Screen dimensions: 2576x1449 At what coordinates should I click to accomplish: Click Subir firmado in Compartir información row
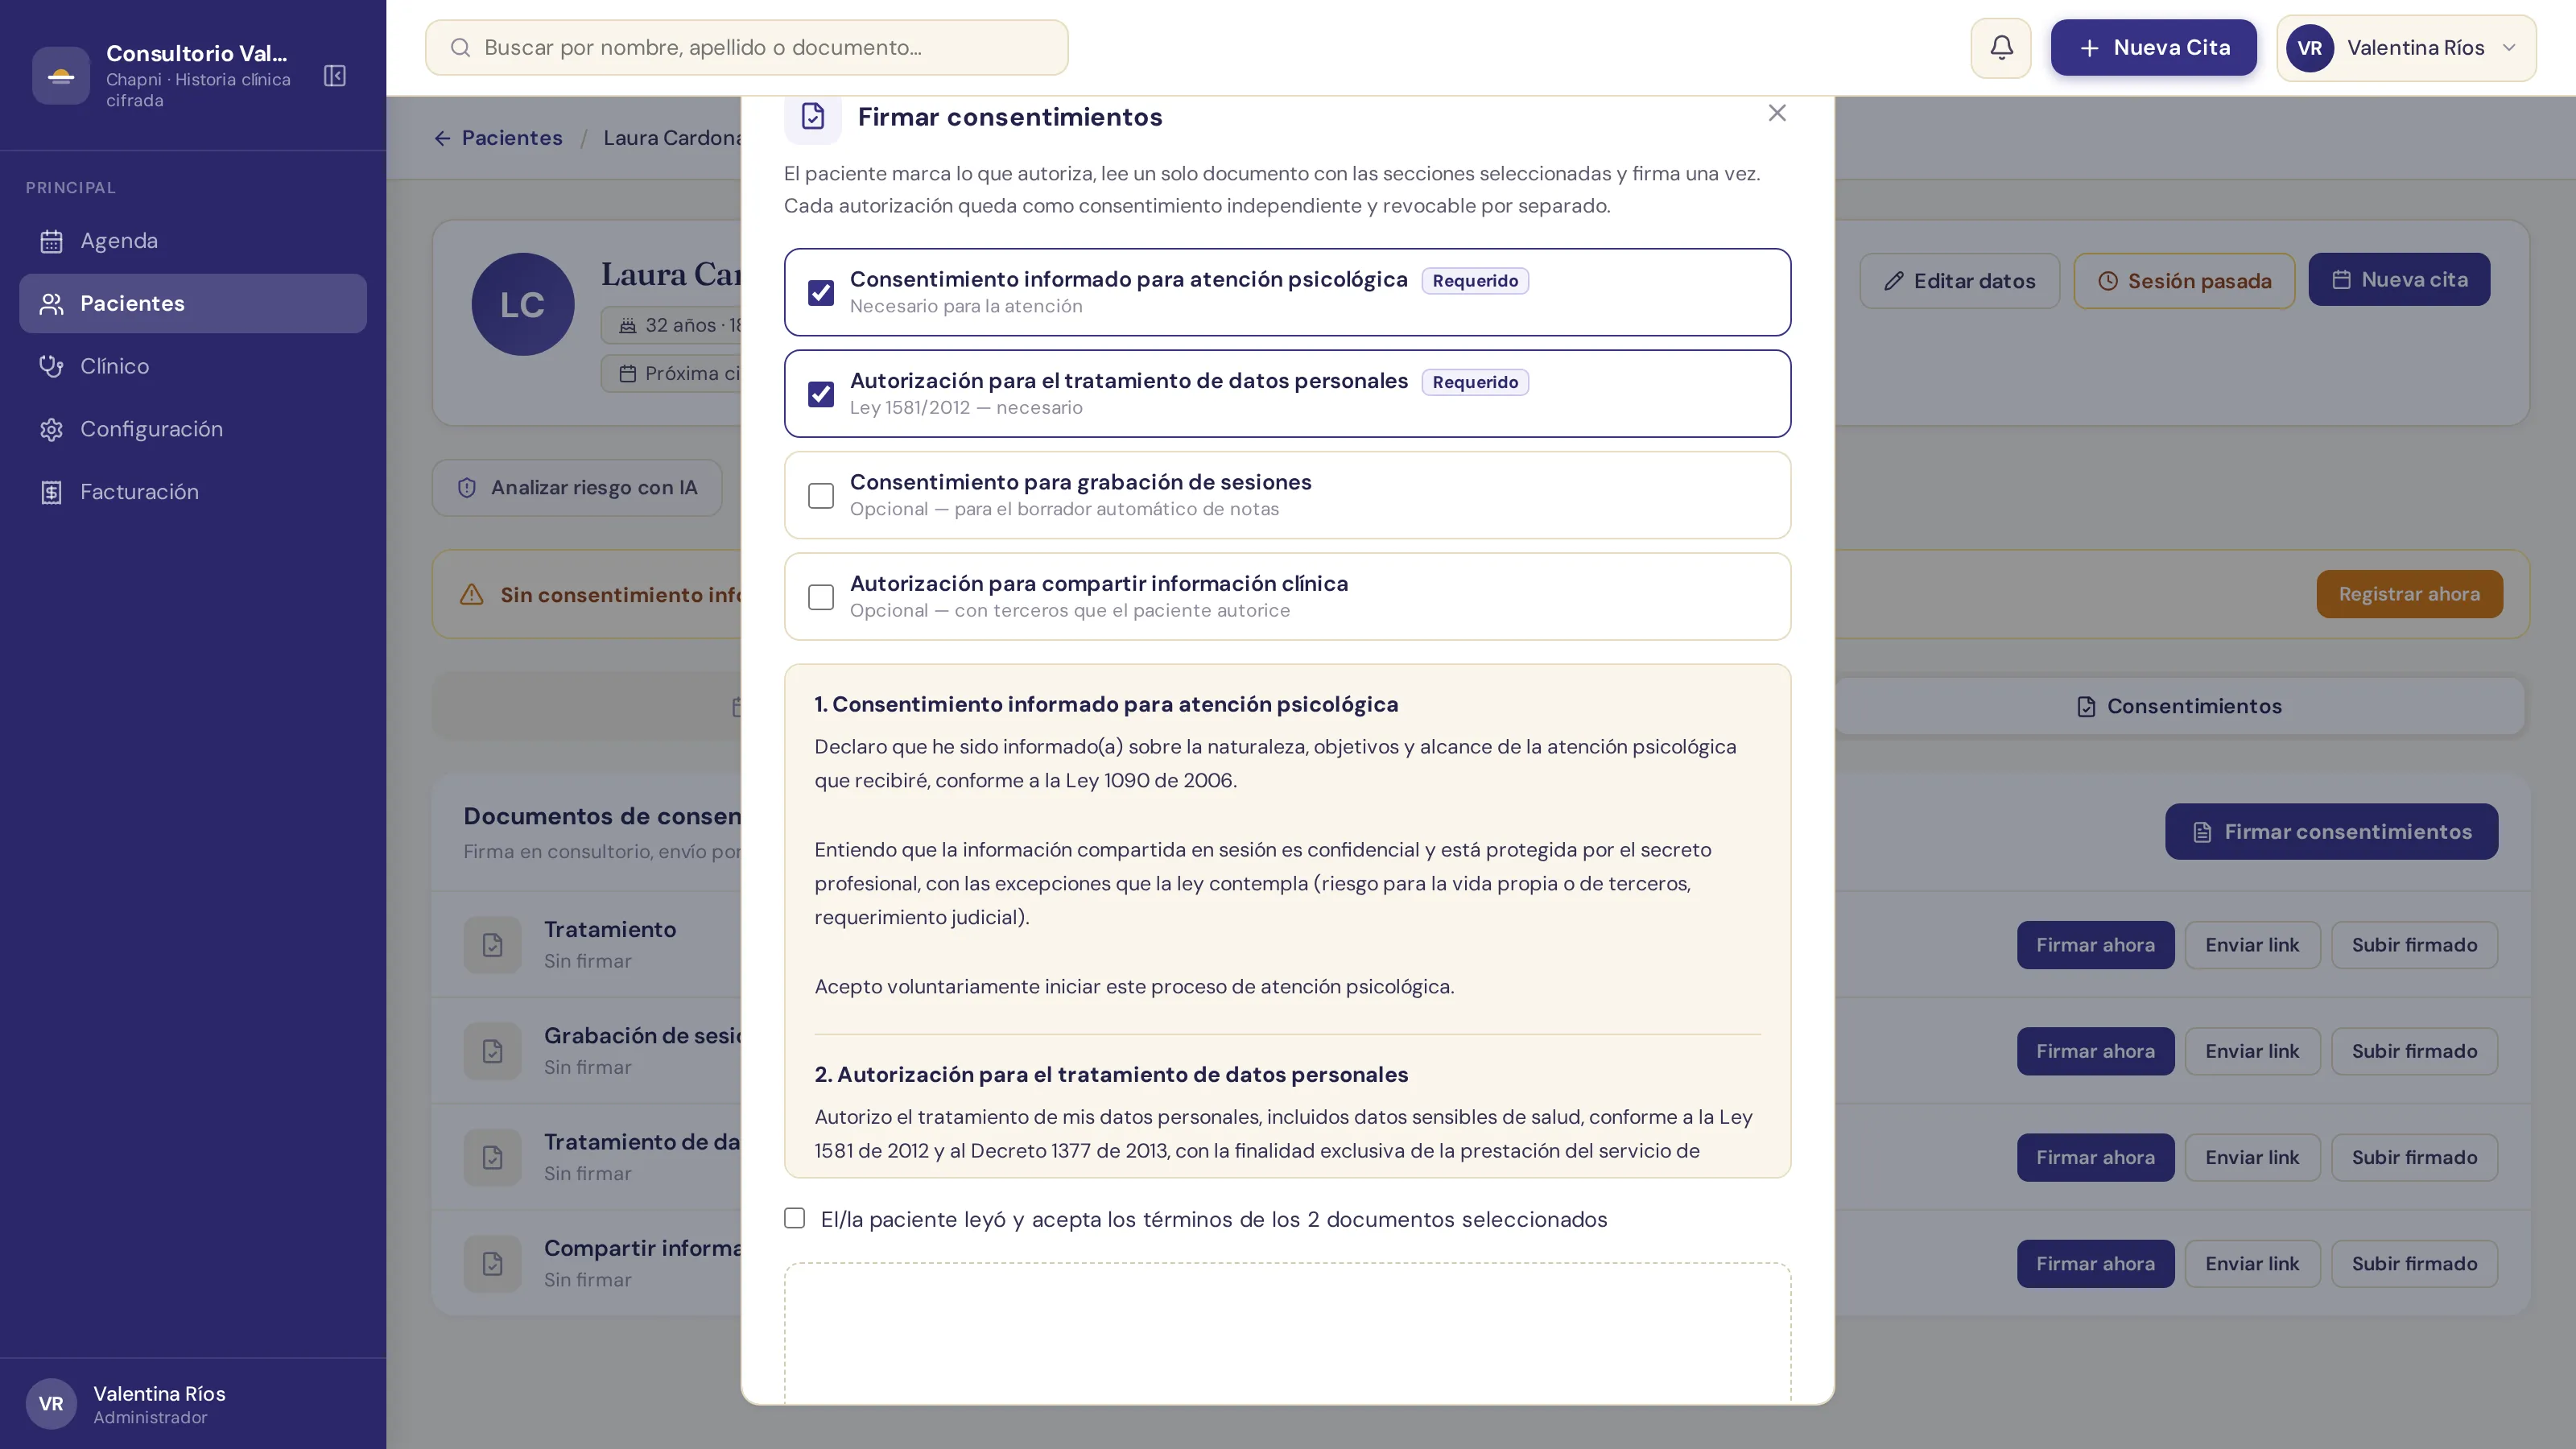click(x=2415, y=1264)
